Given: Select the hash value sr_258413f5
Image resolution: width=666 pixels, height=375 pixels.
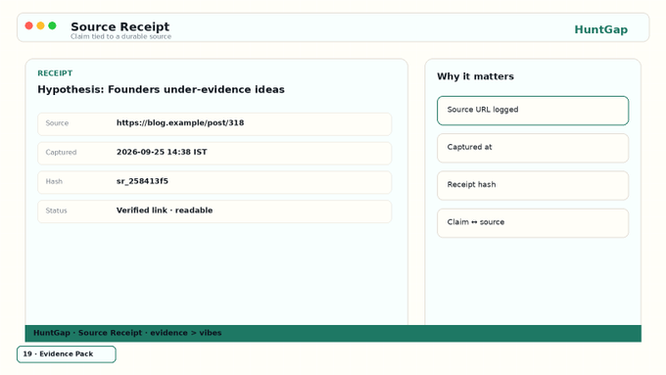Looking at the screenshot, I should point(142,181).
